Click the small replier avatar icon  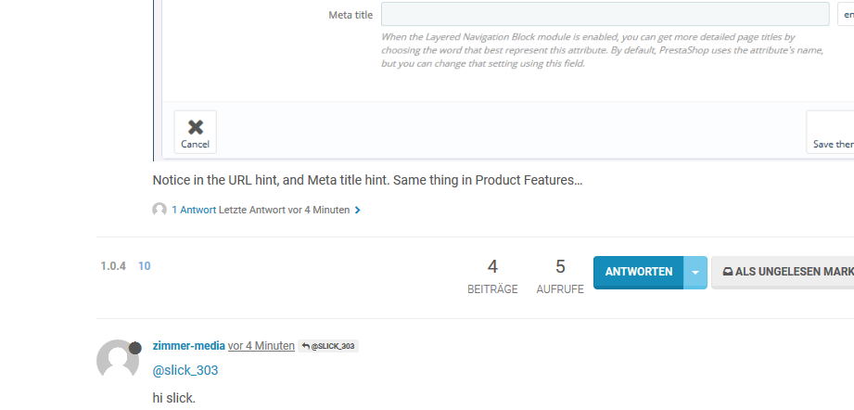pyautogui.click(x=159, y=210)
